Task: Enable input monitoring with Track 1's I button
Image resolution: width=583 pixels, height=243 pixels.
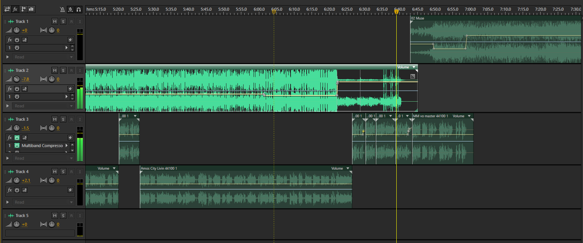Action: click(80, 21)
